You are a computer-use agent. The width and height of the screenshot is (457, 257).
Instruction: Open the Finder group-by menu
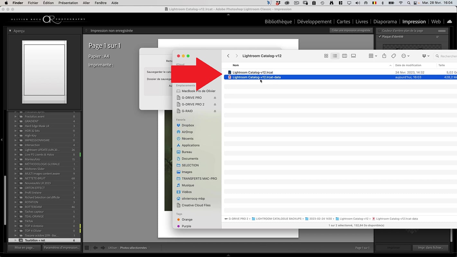[373, 56]
